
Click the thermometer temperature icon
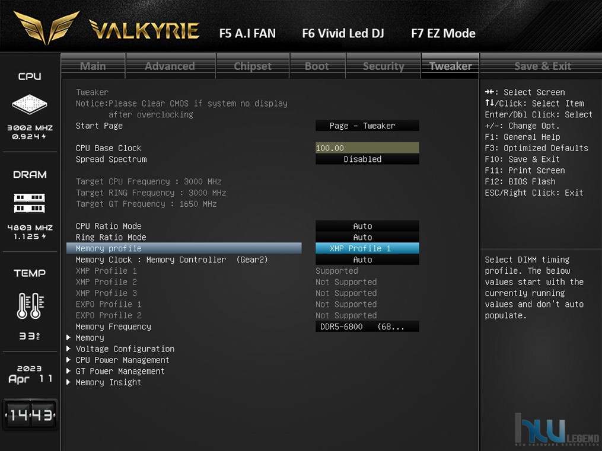(30, 306)
